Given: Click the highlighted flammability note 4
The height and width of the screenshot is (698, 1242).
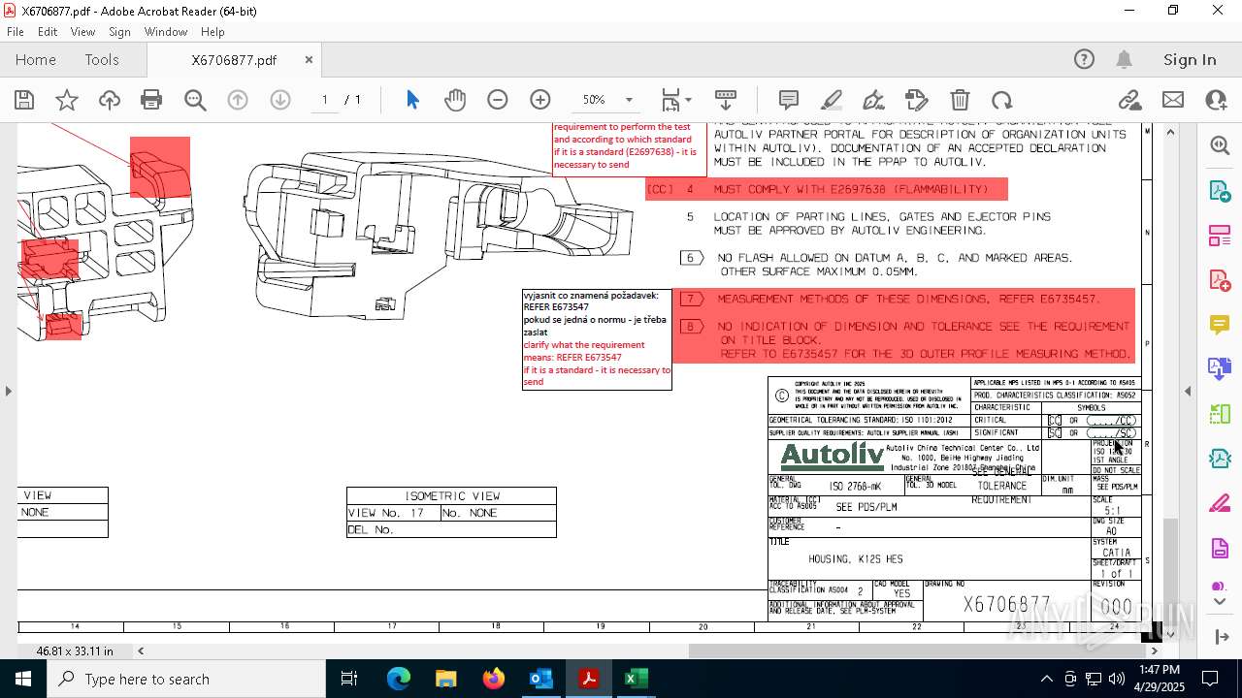Looking at the screenshot, I should (827, 189).
